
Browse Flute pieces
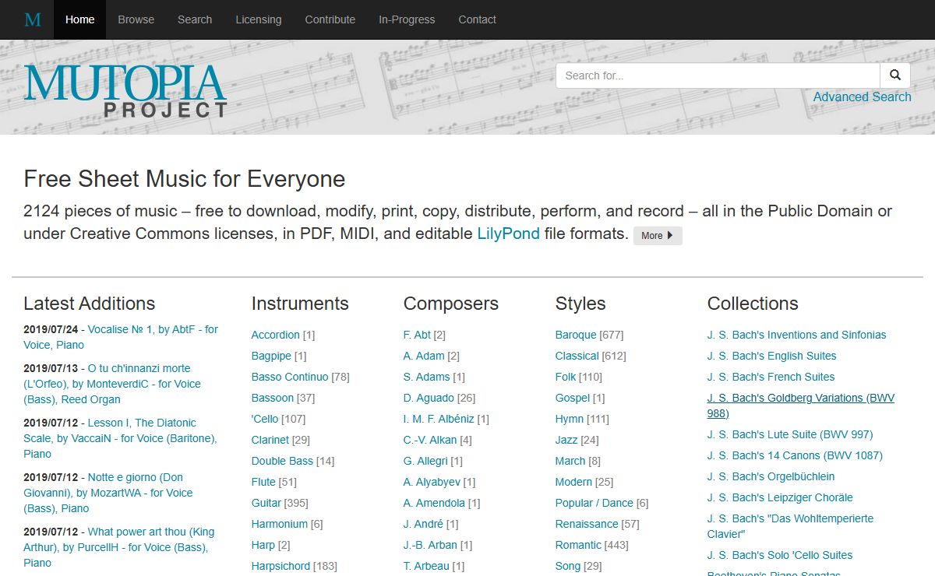[263, 482]
